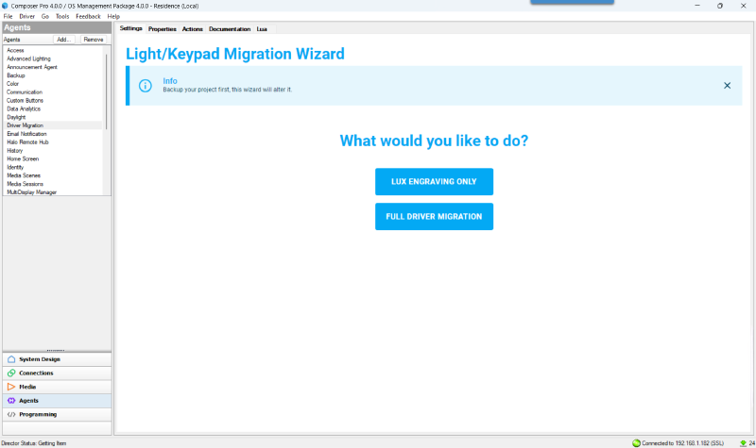Image resolution: width=756 pixels, height=448 pixels.
Task: Click the Composer Pro app icon in title bar
Action: tap(5, 6)
